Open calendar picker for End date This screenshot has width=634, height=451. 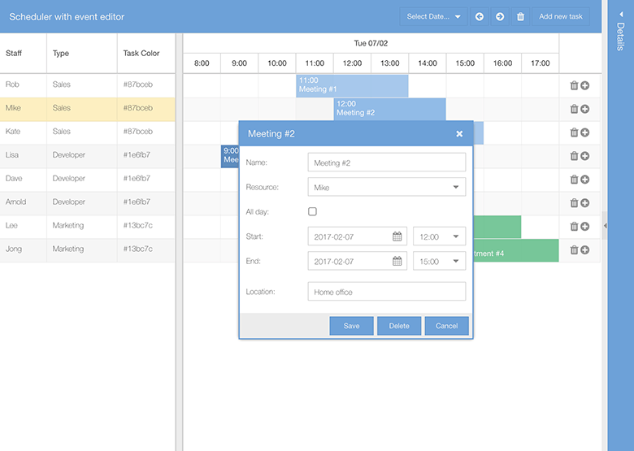point(397,261)
